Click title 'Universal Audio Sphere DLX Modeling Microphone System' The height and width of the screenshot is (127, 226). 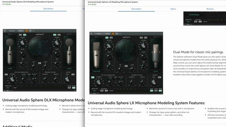pyautogui.click(x=28, y=2)
